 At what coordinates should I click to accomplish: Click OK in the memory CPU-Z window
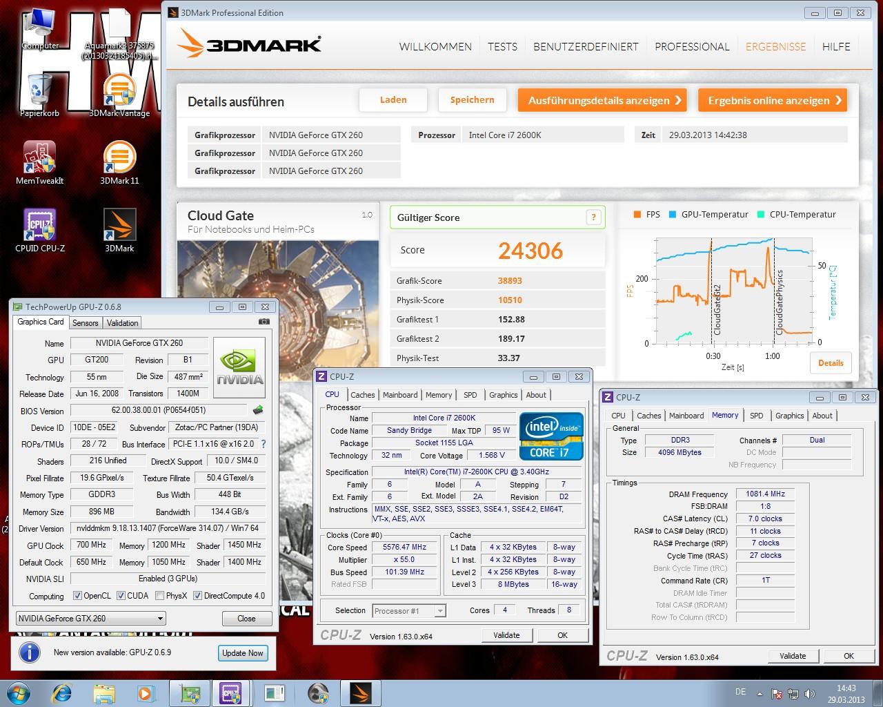(849, 656)
